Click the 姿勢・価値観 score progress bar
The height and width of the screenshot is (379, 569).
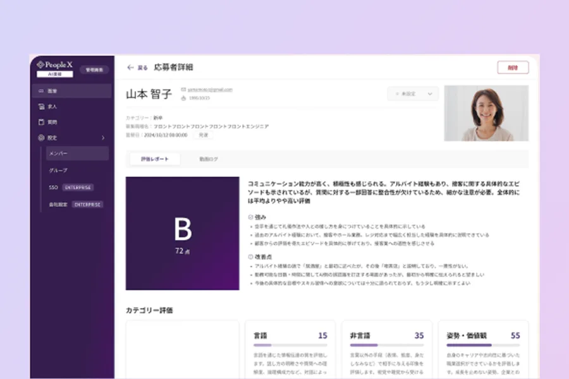coord(484,345)
